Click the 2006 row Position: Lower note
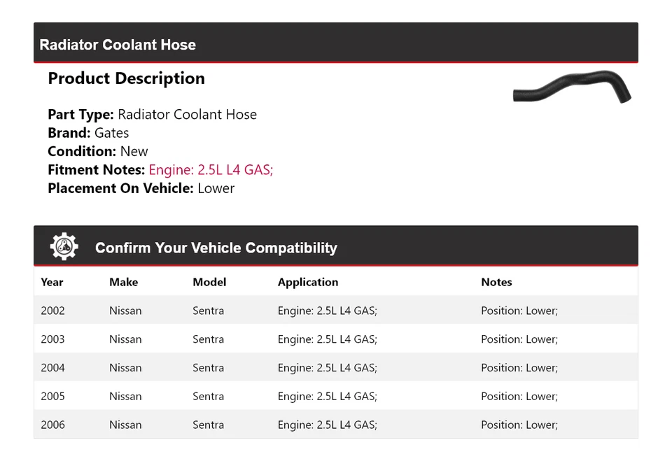 [x=519, y=425]
